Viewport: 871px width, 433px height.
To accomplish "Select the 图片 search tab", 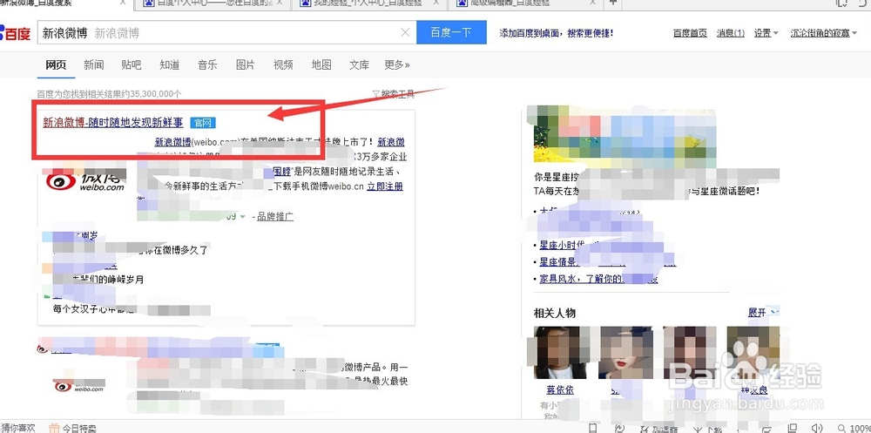I will click(245, 65).
